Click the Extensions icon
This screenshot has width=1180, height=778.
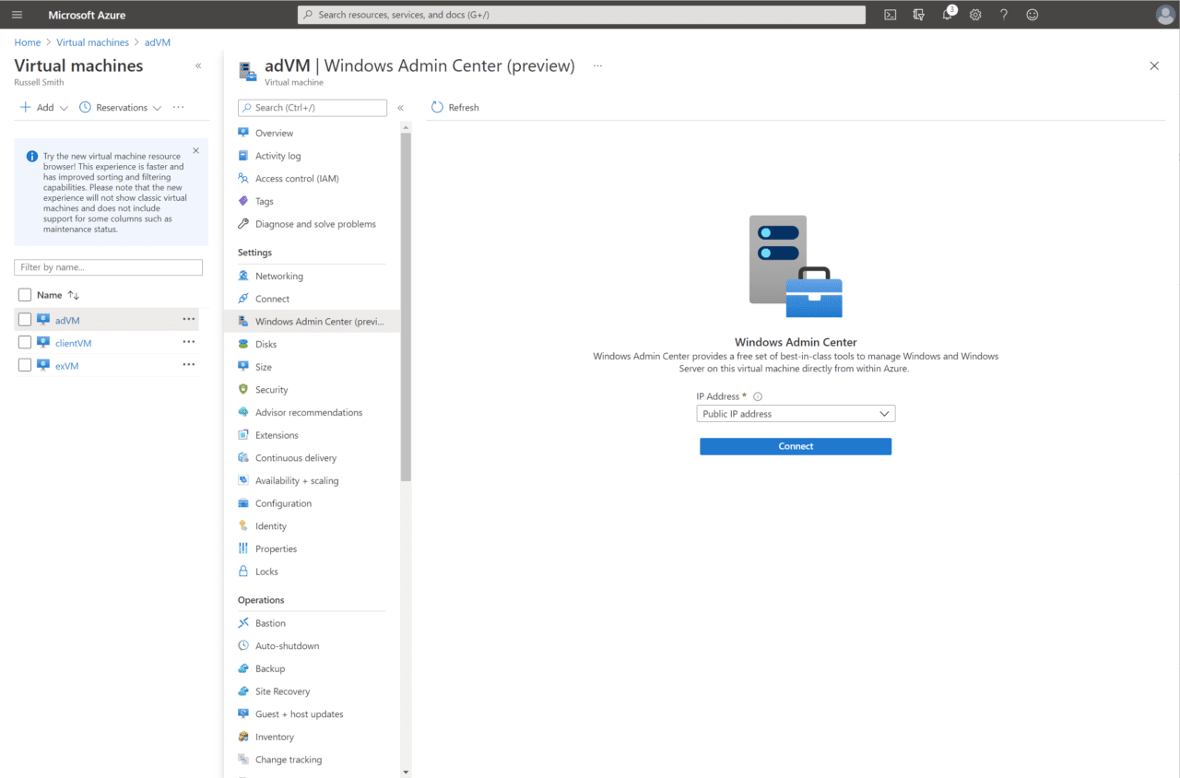[x=243, y=435]
